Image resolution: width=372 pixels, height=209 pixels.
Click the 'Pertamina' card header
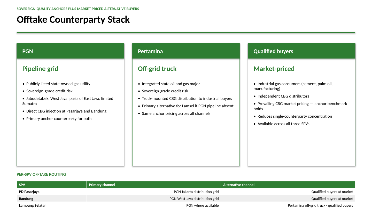point(186,51)
